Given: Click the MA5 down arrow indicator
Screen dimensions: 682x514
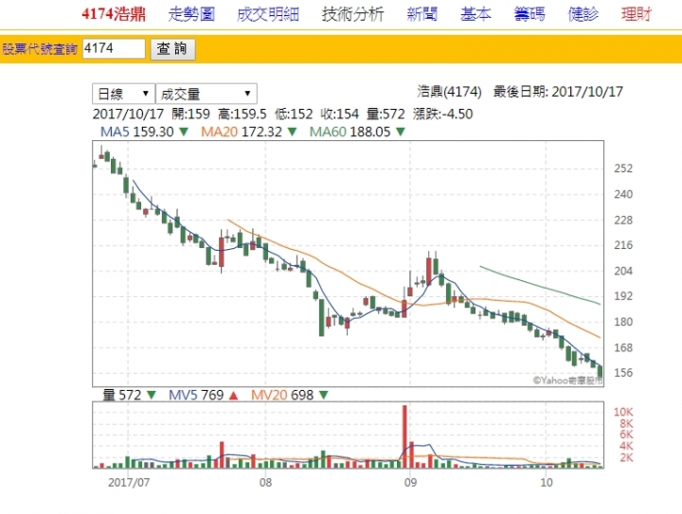Looking at the screenshot, I should [184, 132].
